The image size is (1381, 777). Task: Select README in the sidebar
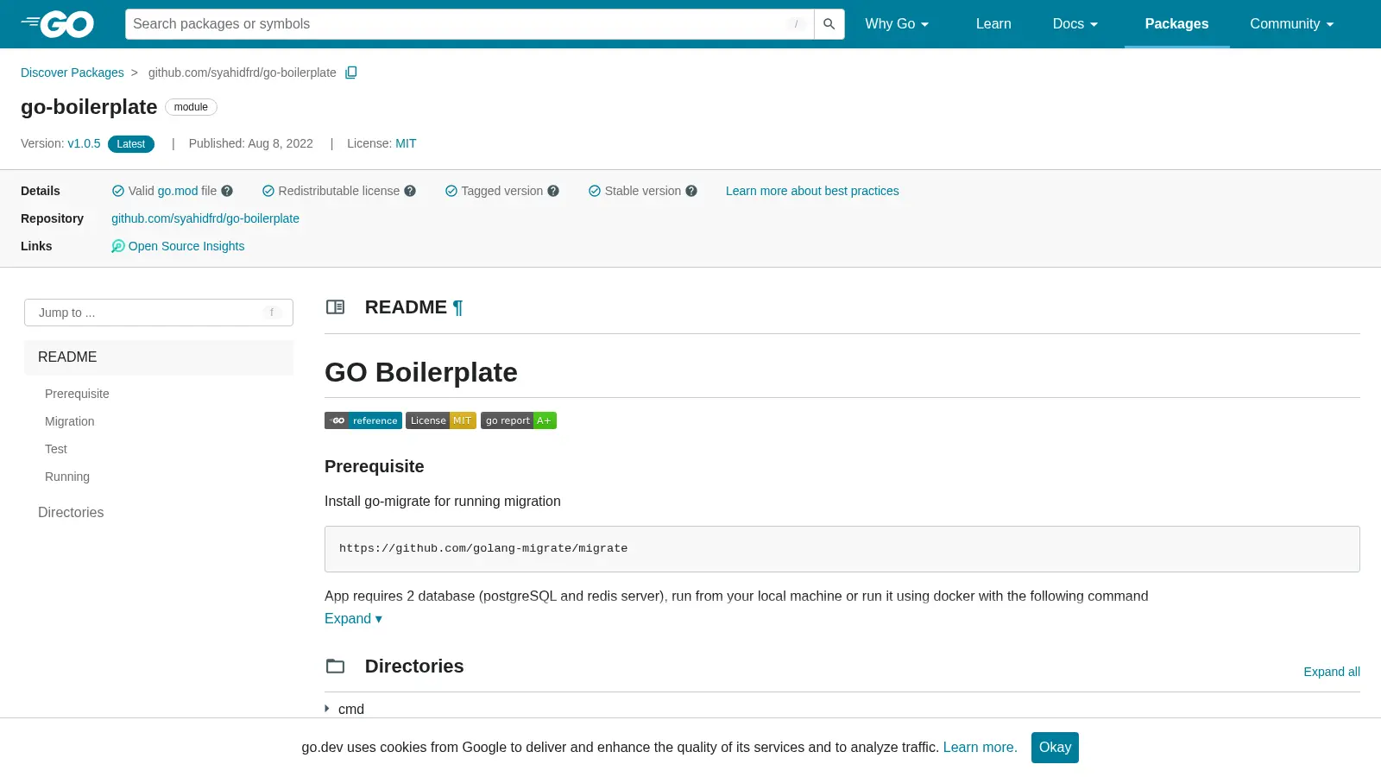[159, 357]
